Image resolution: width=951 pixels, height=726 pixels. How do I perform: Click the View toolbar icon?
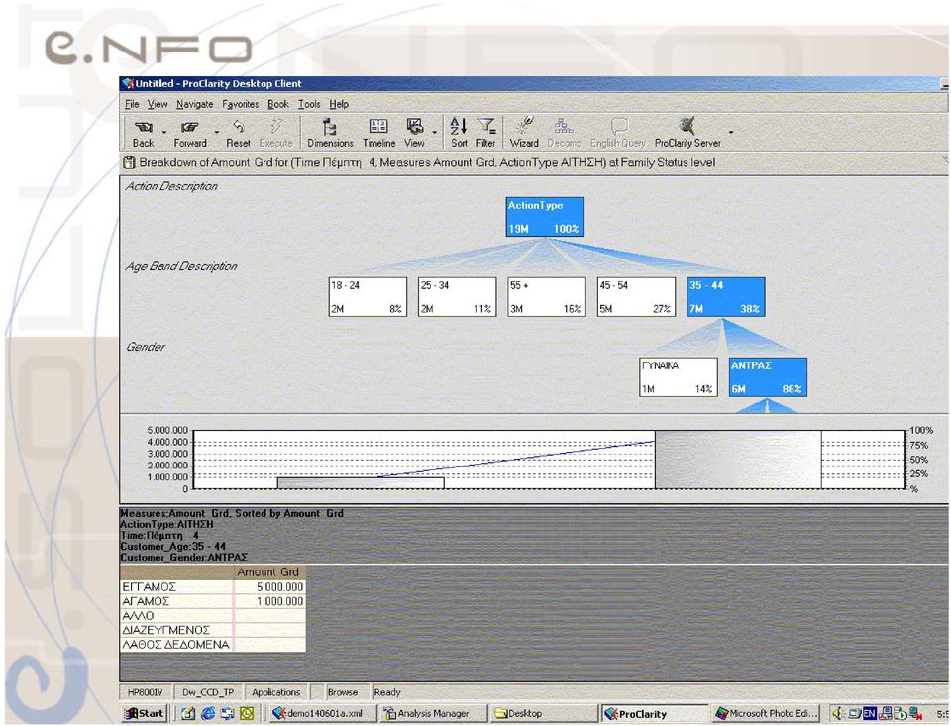click(x=414, y=133)
